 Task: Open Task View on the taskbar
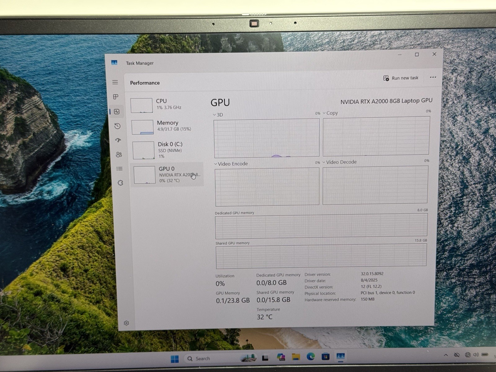[x=265, y=358]
